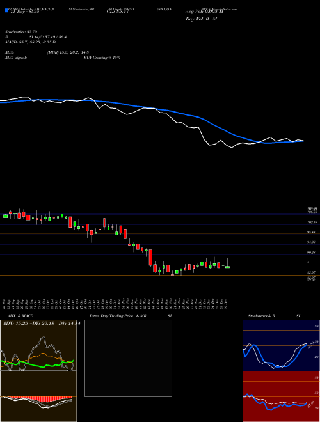Click the ADX +DY -DY readout text
The height and width of the screenshot is (422, 320).
coord(41,324)
